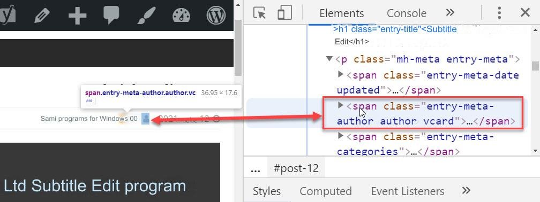Viewport: 540px width, 202px height.
Task: Open the Computed styles tab
Action: (326, 191)
